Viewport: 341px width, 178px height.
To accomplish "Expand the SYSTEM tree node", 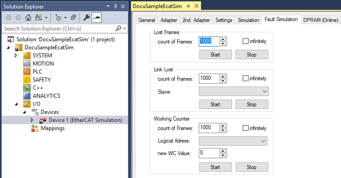I will pyautogui.click(x=16, y=56).
